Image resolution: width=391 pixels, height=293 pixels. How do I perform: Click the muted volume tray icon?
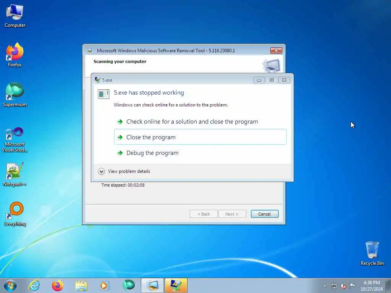(343, 286)
